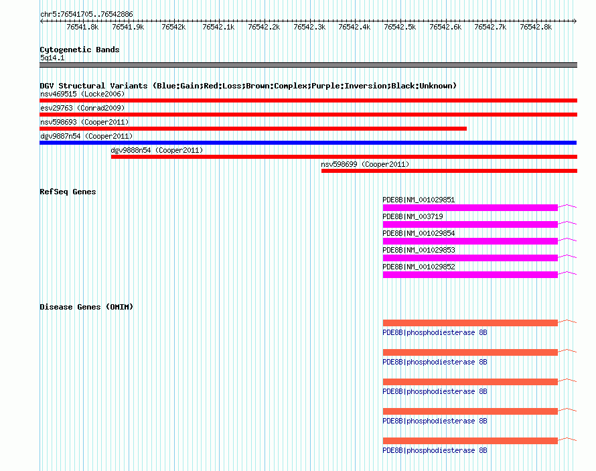Open PDE8B|NM_003719 transcript label
The image size is (596, 471).
click(x=413, y=216)
